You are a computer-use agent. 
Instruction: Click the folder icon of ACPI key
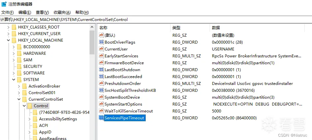[x=35, y=126]
